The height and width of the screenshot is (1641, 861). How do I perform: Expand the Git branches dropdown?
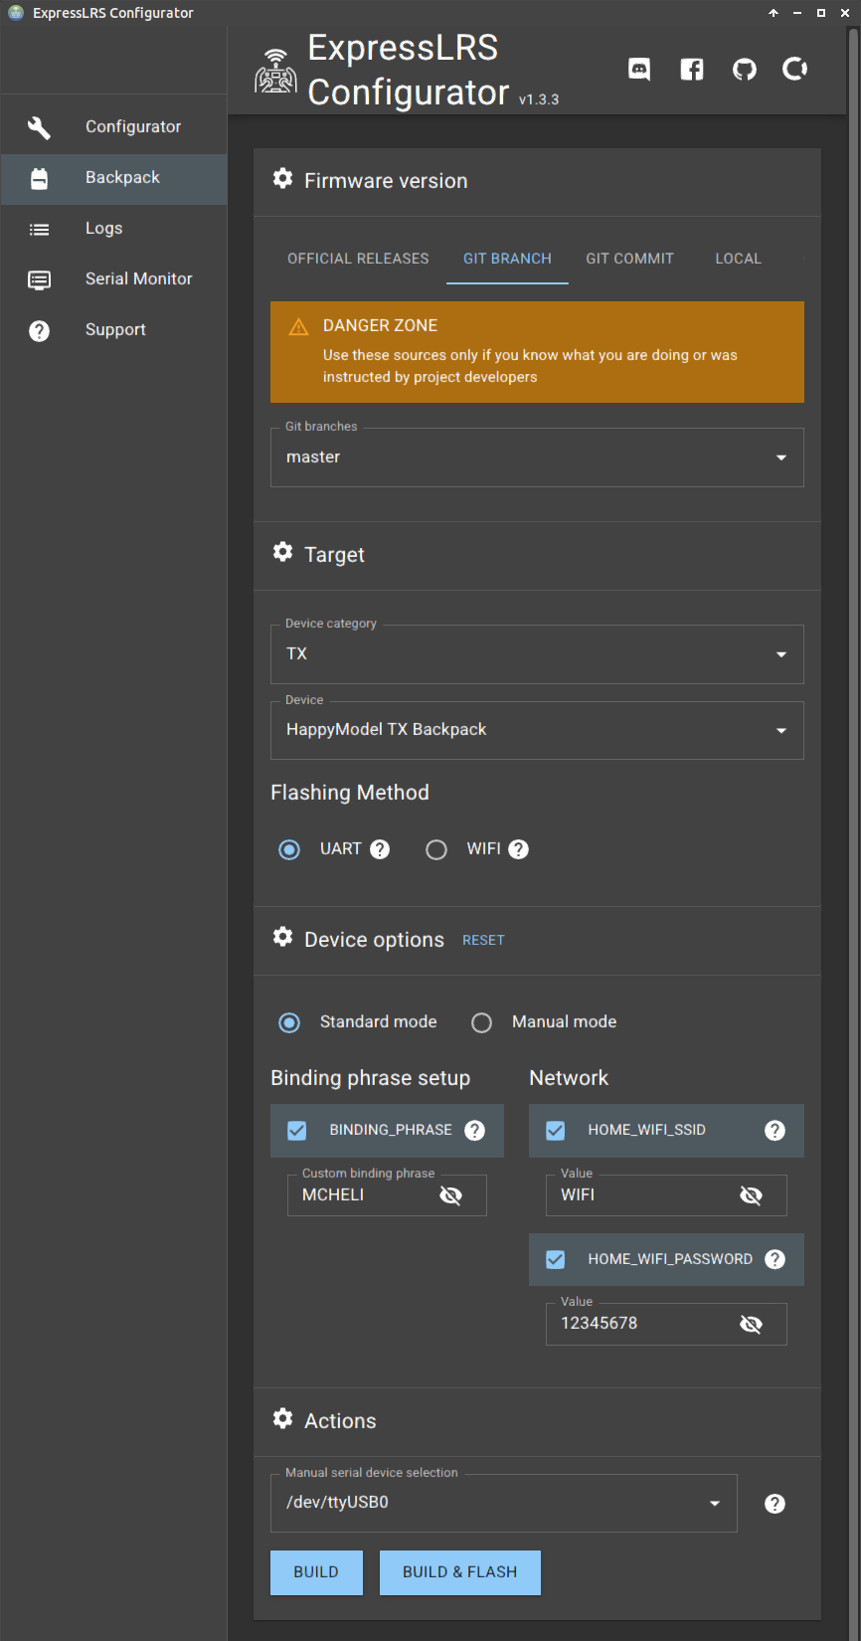pos(537,457)
